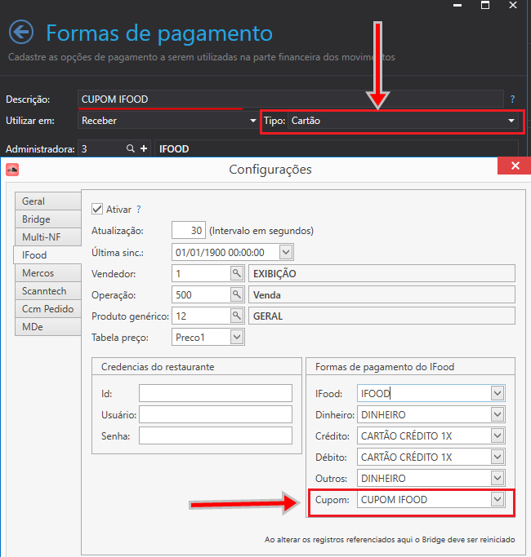
Task: Click the restaurant Id field
Action: [216, 393]
